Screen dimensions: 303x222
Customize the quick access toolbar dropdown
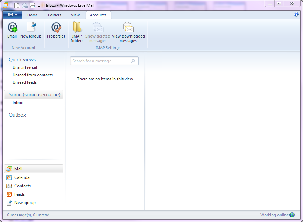pyautogui.click(x=38, y=5)
